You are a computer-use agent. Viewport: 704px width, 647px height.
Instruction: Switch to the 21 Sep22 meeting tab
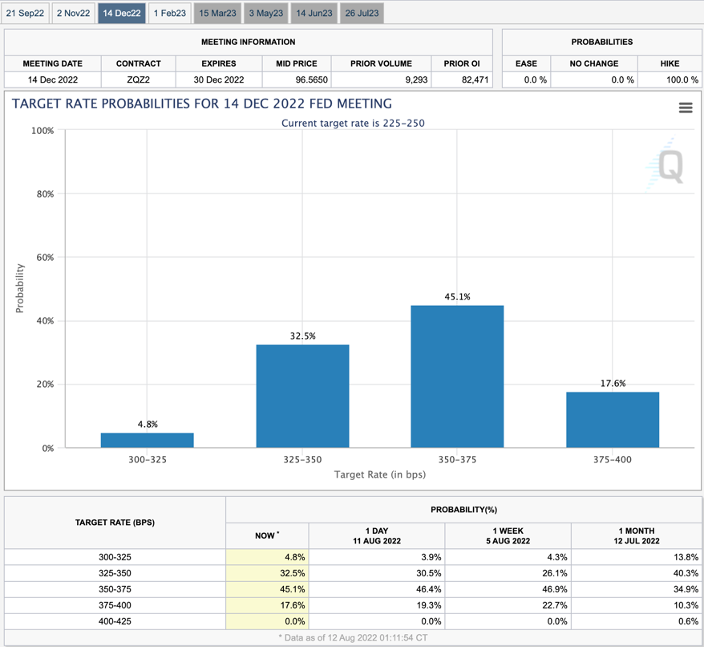[25, 13]
